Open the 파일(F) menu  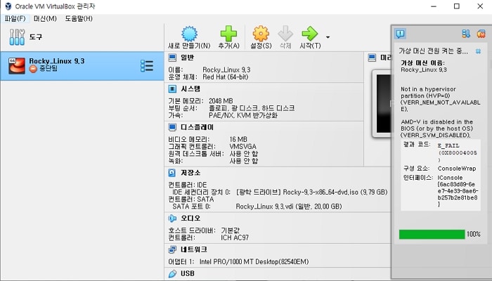click(x=15, y=18)
